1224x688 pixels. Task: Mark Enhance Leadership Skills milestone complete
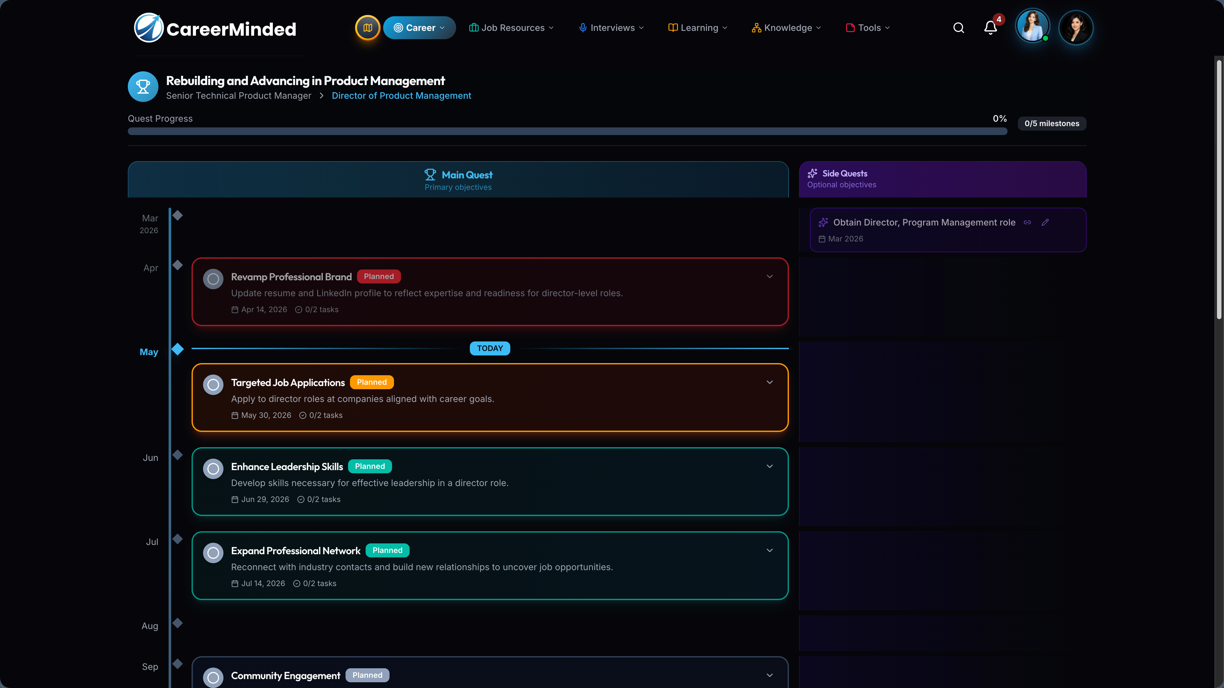coord(213,469)
